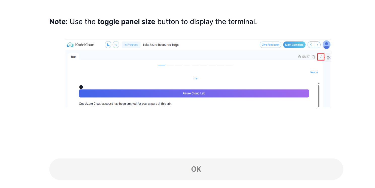
Task: Click the In Progress status badge
Action: pos(131,45)
